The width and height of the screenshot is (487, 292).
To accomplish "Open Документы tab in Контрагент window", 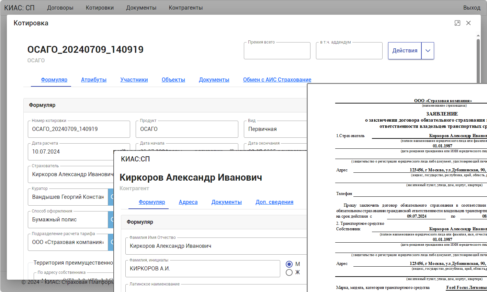I will tap(227, 202).
